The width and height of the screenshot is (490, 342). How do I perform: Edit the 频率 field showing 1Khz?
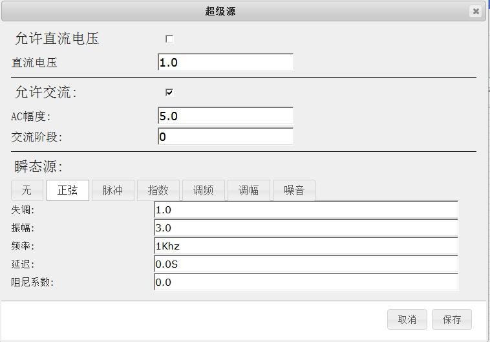tap(306, 246)
